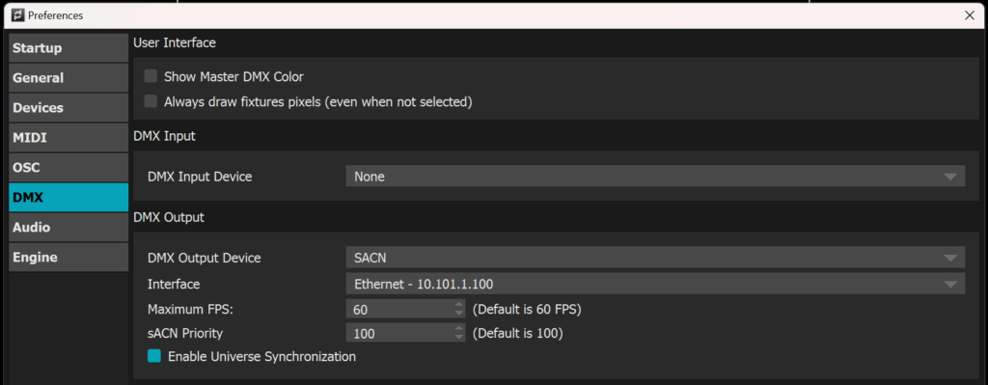Click the Preferences window app icon

click(17, 15)
